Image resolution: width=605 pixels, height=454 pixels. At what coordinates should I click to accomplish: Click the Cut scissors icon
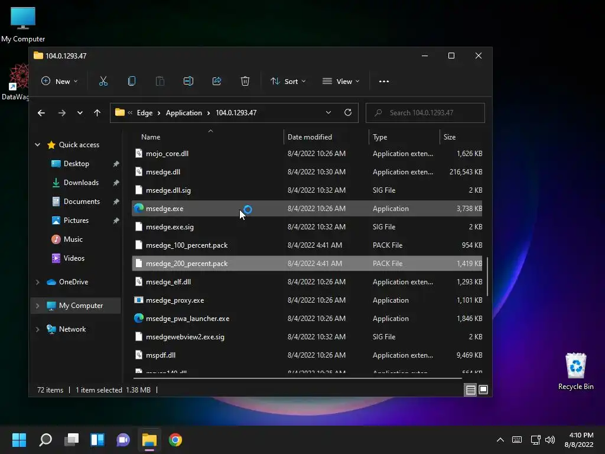(x=103, y=81)
